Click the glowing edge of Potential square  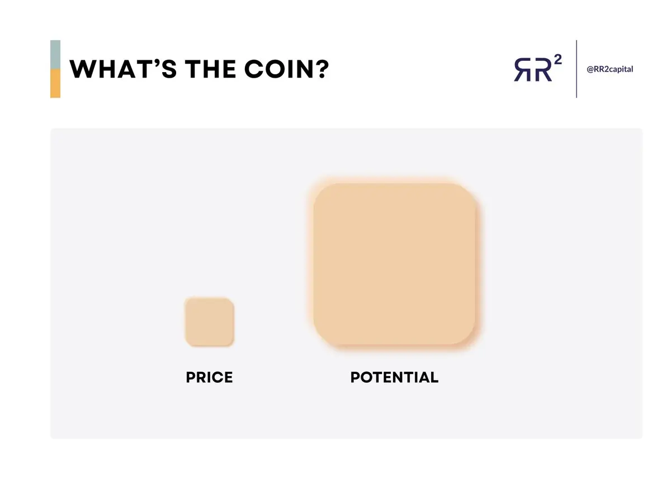point(479,268)
